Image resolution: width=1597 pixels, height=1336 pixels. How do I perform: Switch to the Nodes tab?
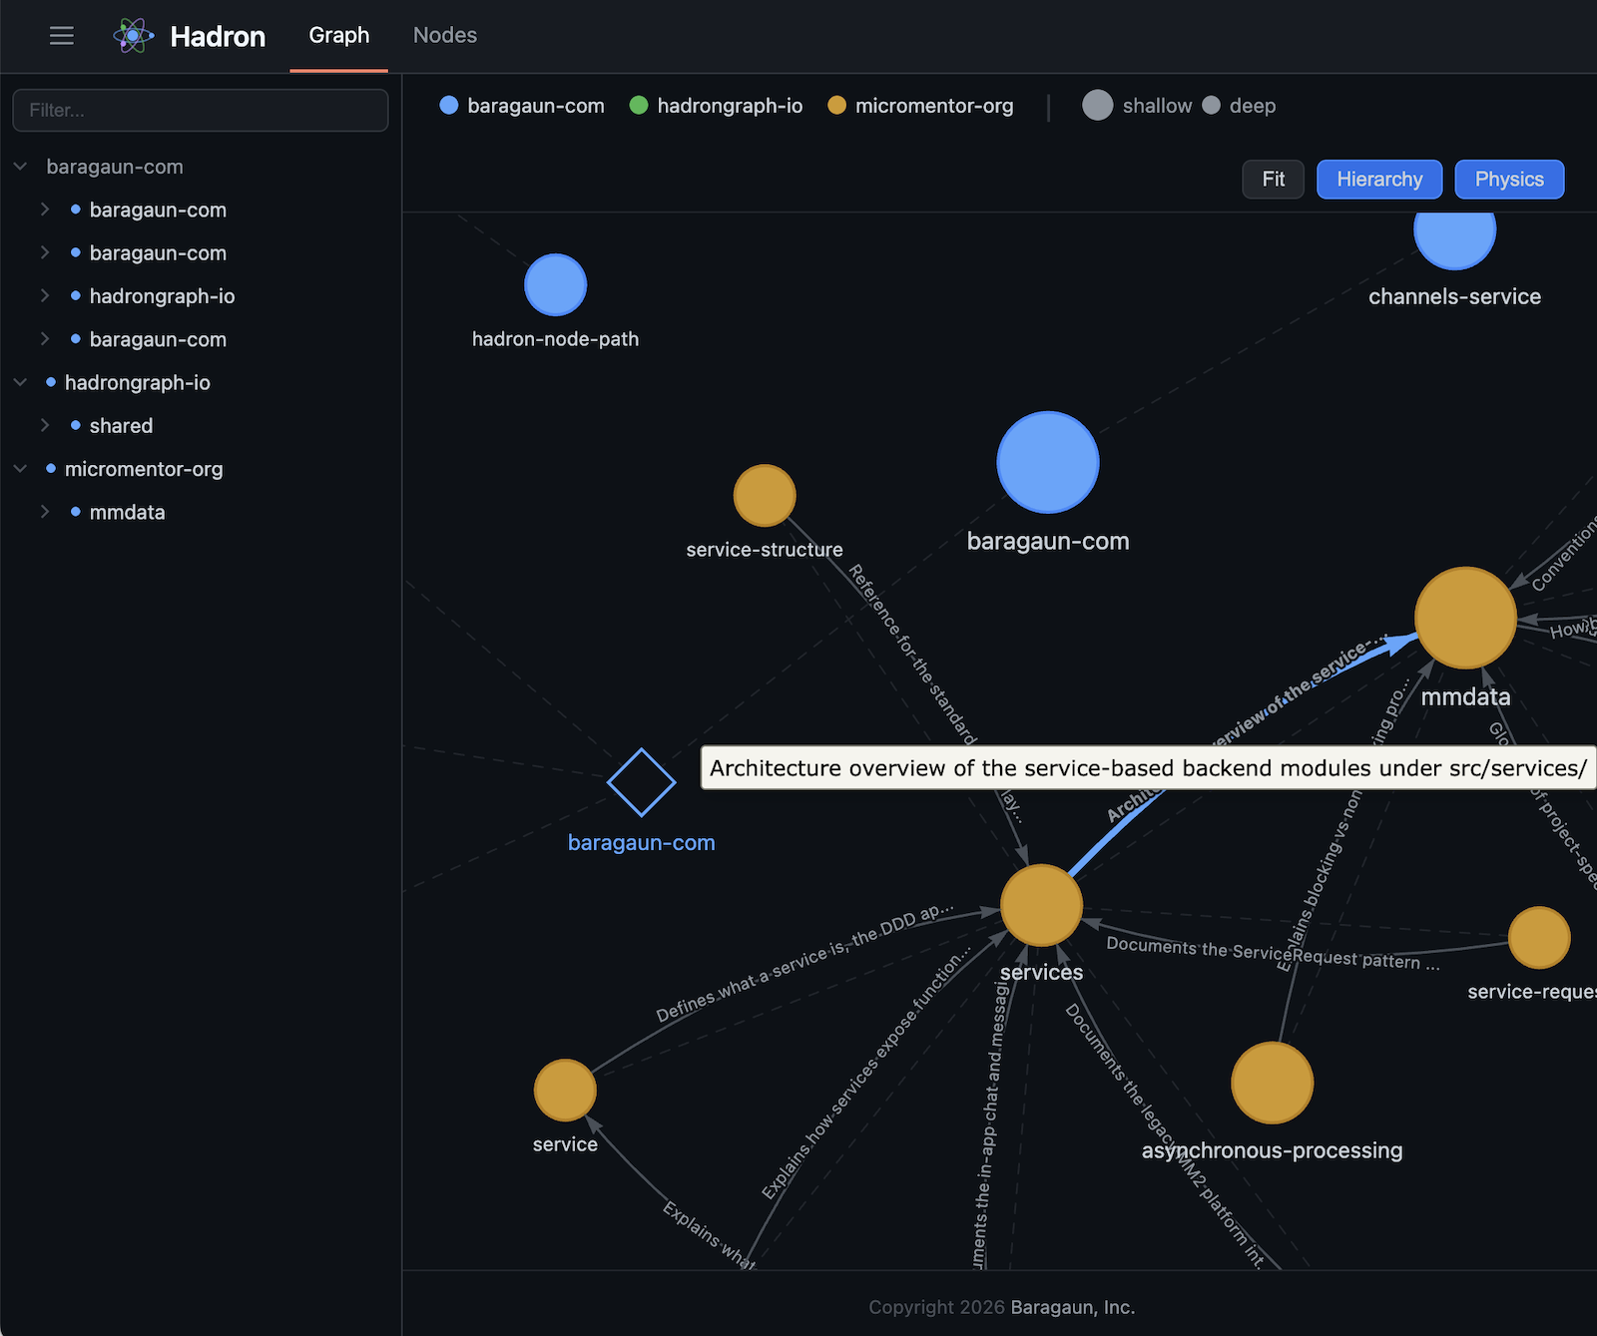click(x=444, y=35)
